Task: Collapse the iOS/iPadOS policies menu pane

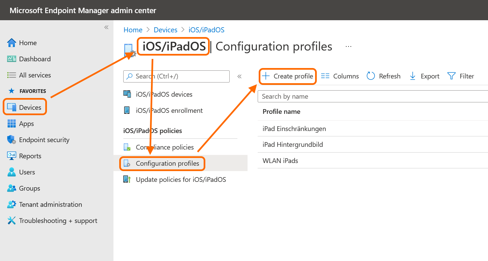Action: click(239, 76)
